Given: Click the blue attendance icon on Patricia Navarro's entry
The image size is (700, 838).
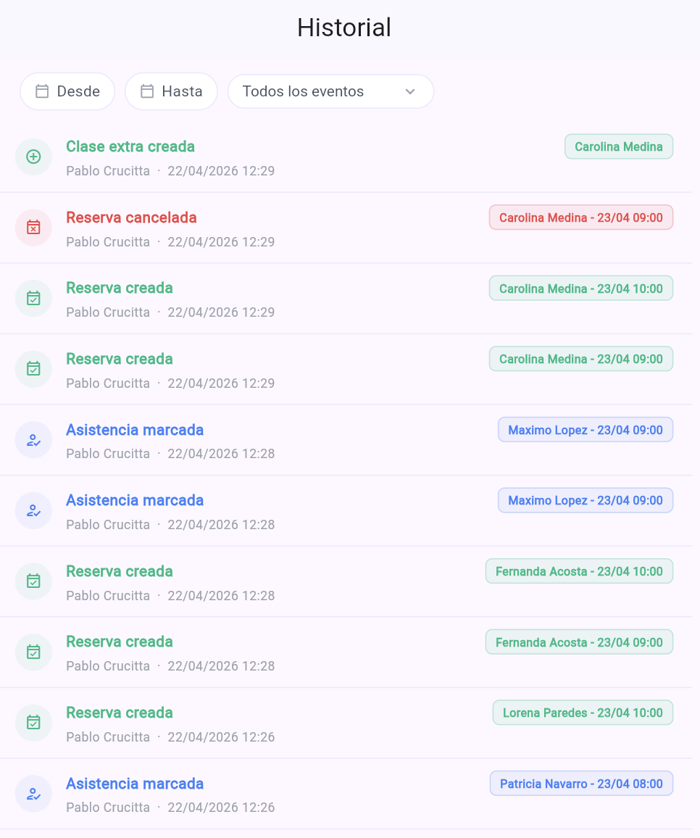Looking at the screenshot, I should (33, 793).
